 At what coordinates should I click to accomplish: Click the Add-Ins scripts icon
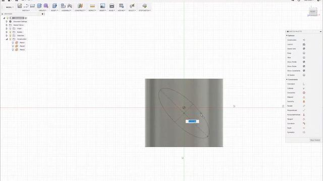pyautogui.click(x=121, y=6)
